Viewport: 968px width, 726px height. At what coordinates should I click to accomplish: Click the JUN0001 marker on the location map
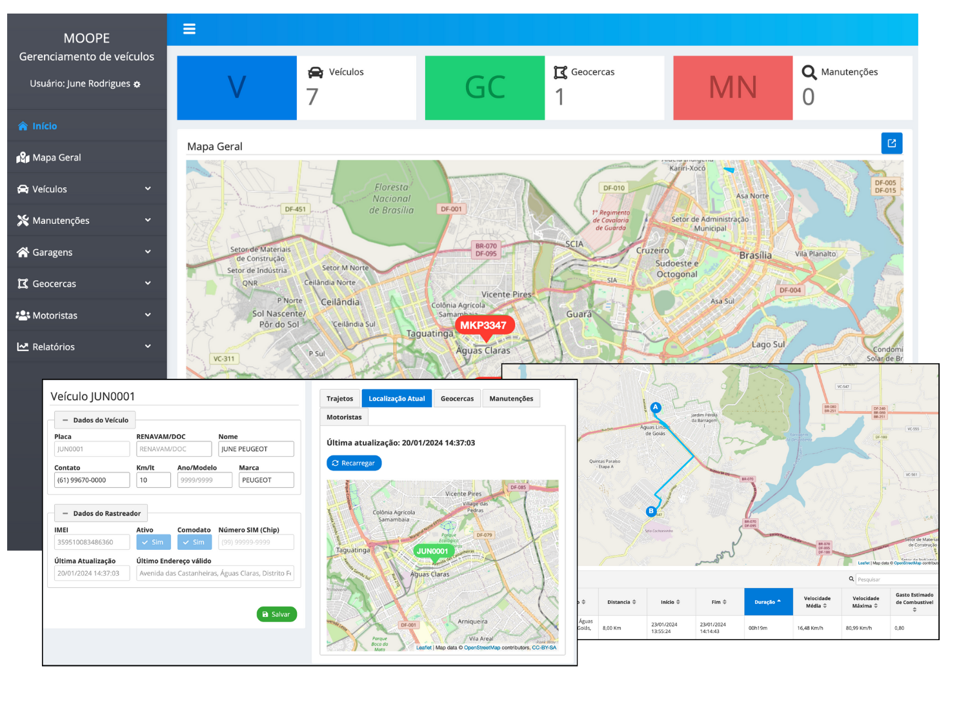point(432,552)
